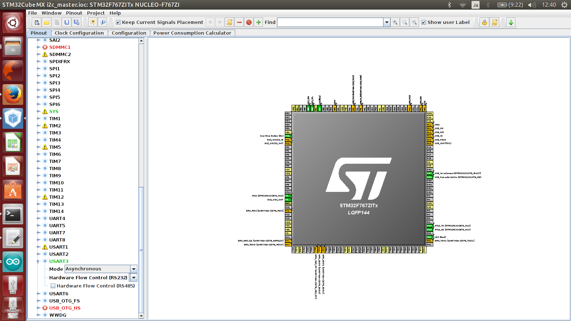
Task: Enable Hardware Flow Control (RS485) checkbox
Action: point(53,286)
